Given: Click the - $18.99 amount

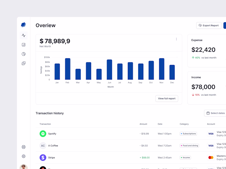Looking at the screenshot, I should click(144, 134).
